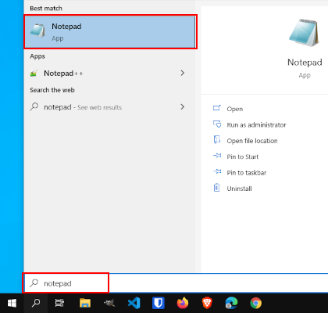Click the large Notepad icon in details pane

pyautogui.click(x=304, y=33)
